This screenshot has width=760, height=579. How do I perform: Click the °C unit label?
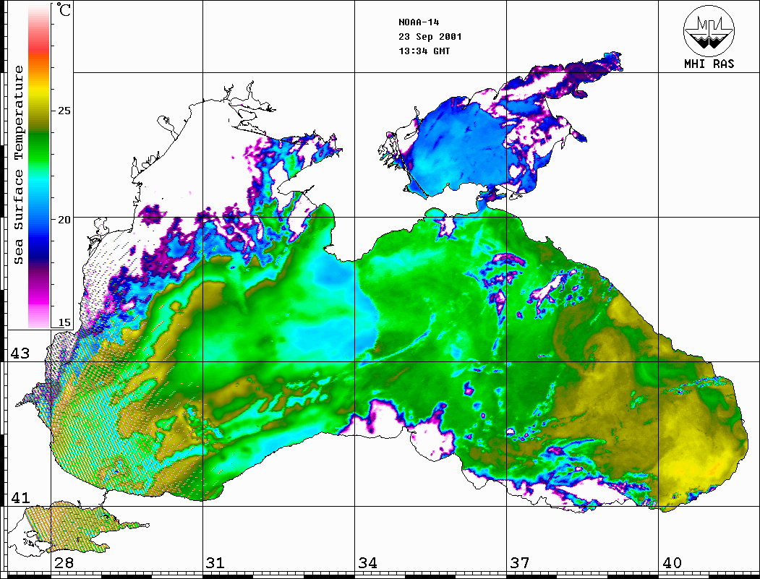point(63,9)
